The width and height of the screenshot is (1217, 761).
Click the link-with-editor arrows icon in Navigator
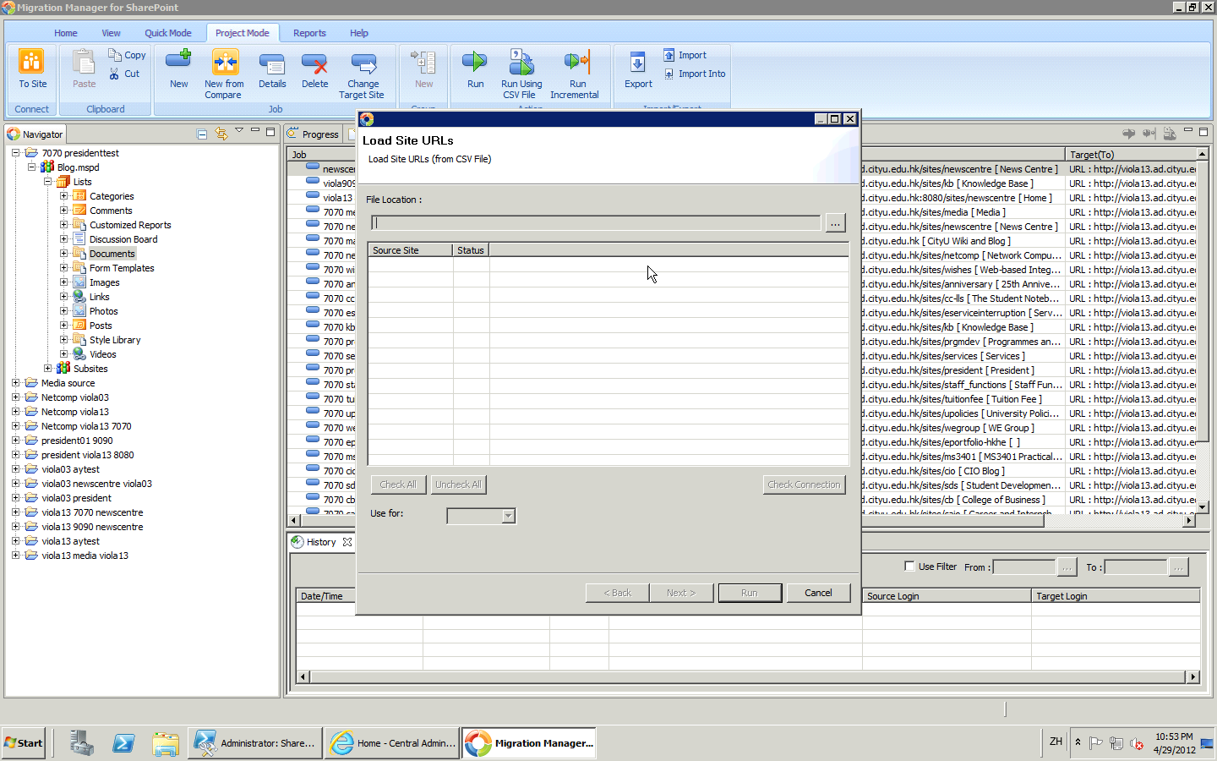point(221,134)
